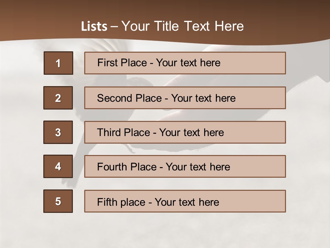The height and width of the screenshot is (248, 330).
Task: Click the number 5 square
Action: click(58, 201)
